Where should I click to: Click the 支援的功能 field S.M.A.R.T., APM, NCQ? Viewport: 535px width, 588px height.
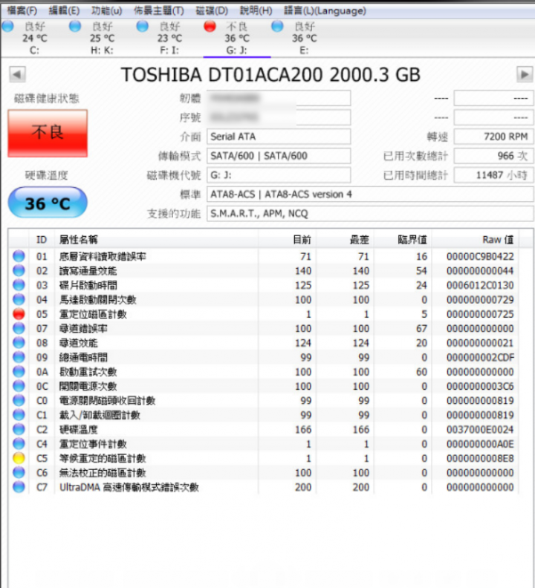click(x=370, y=214)
